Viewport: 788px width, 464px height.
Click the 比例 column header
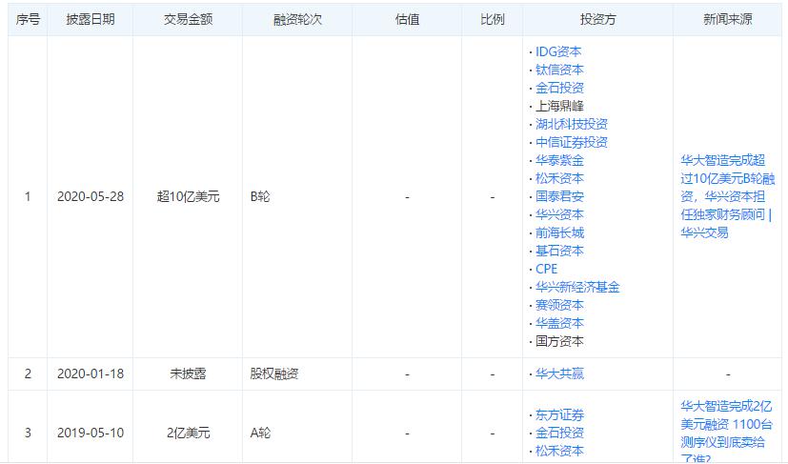click(x=493, y=20)
